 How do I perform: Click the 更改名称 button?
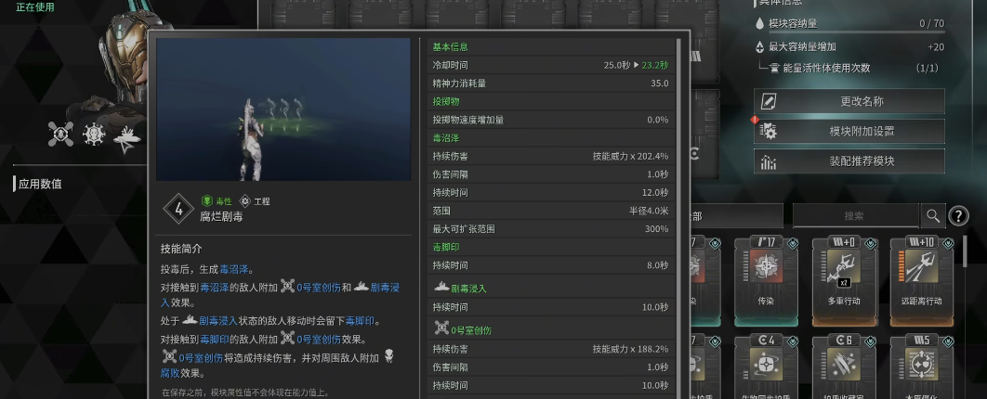coord(849,101)
